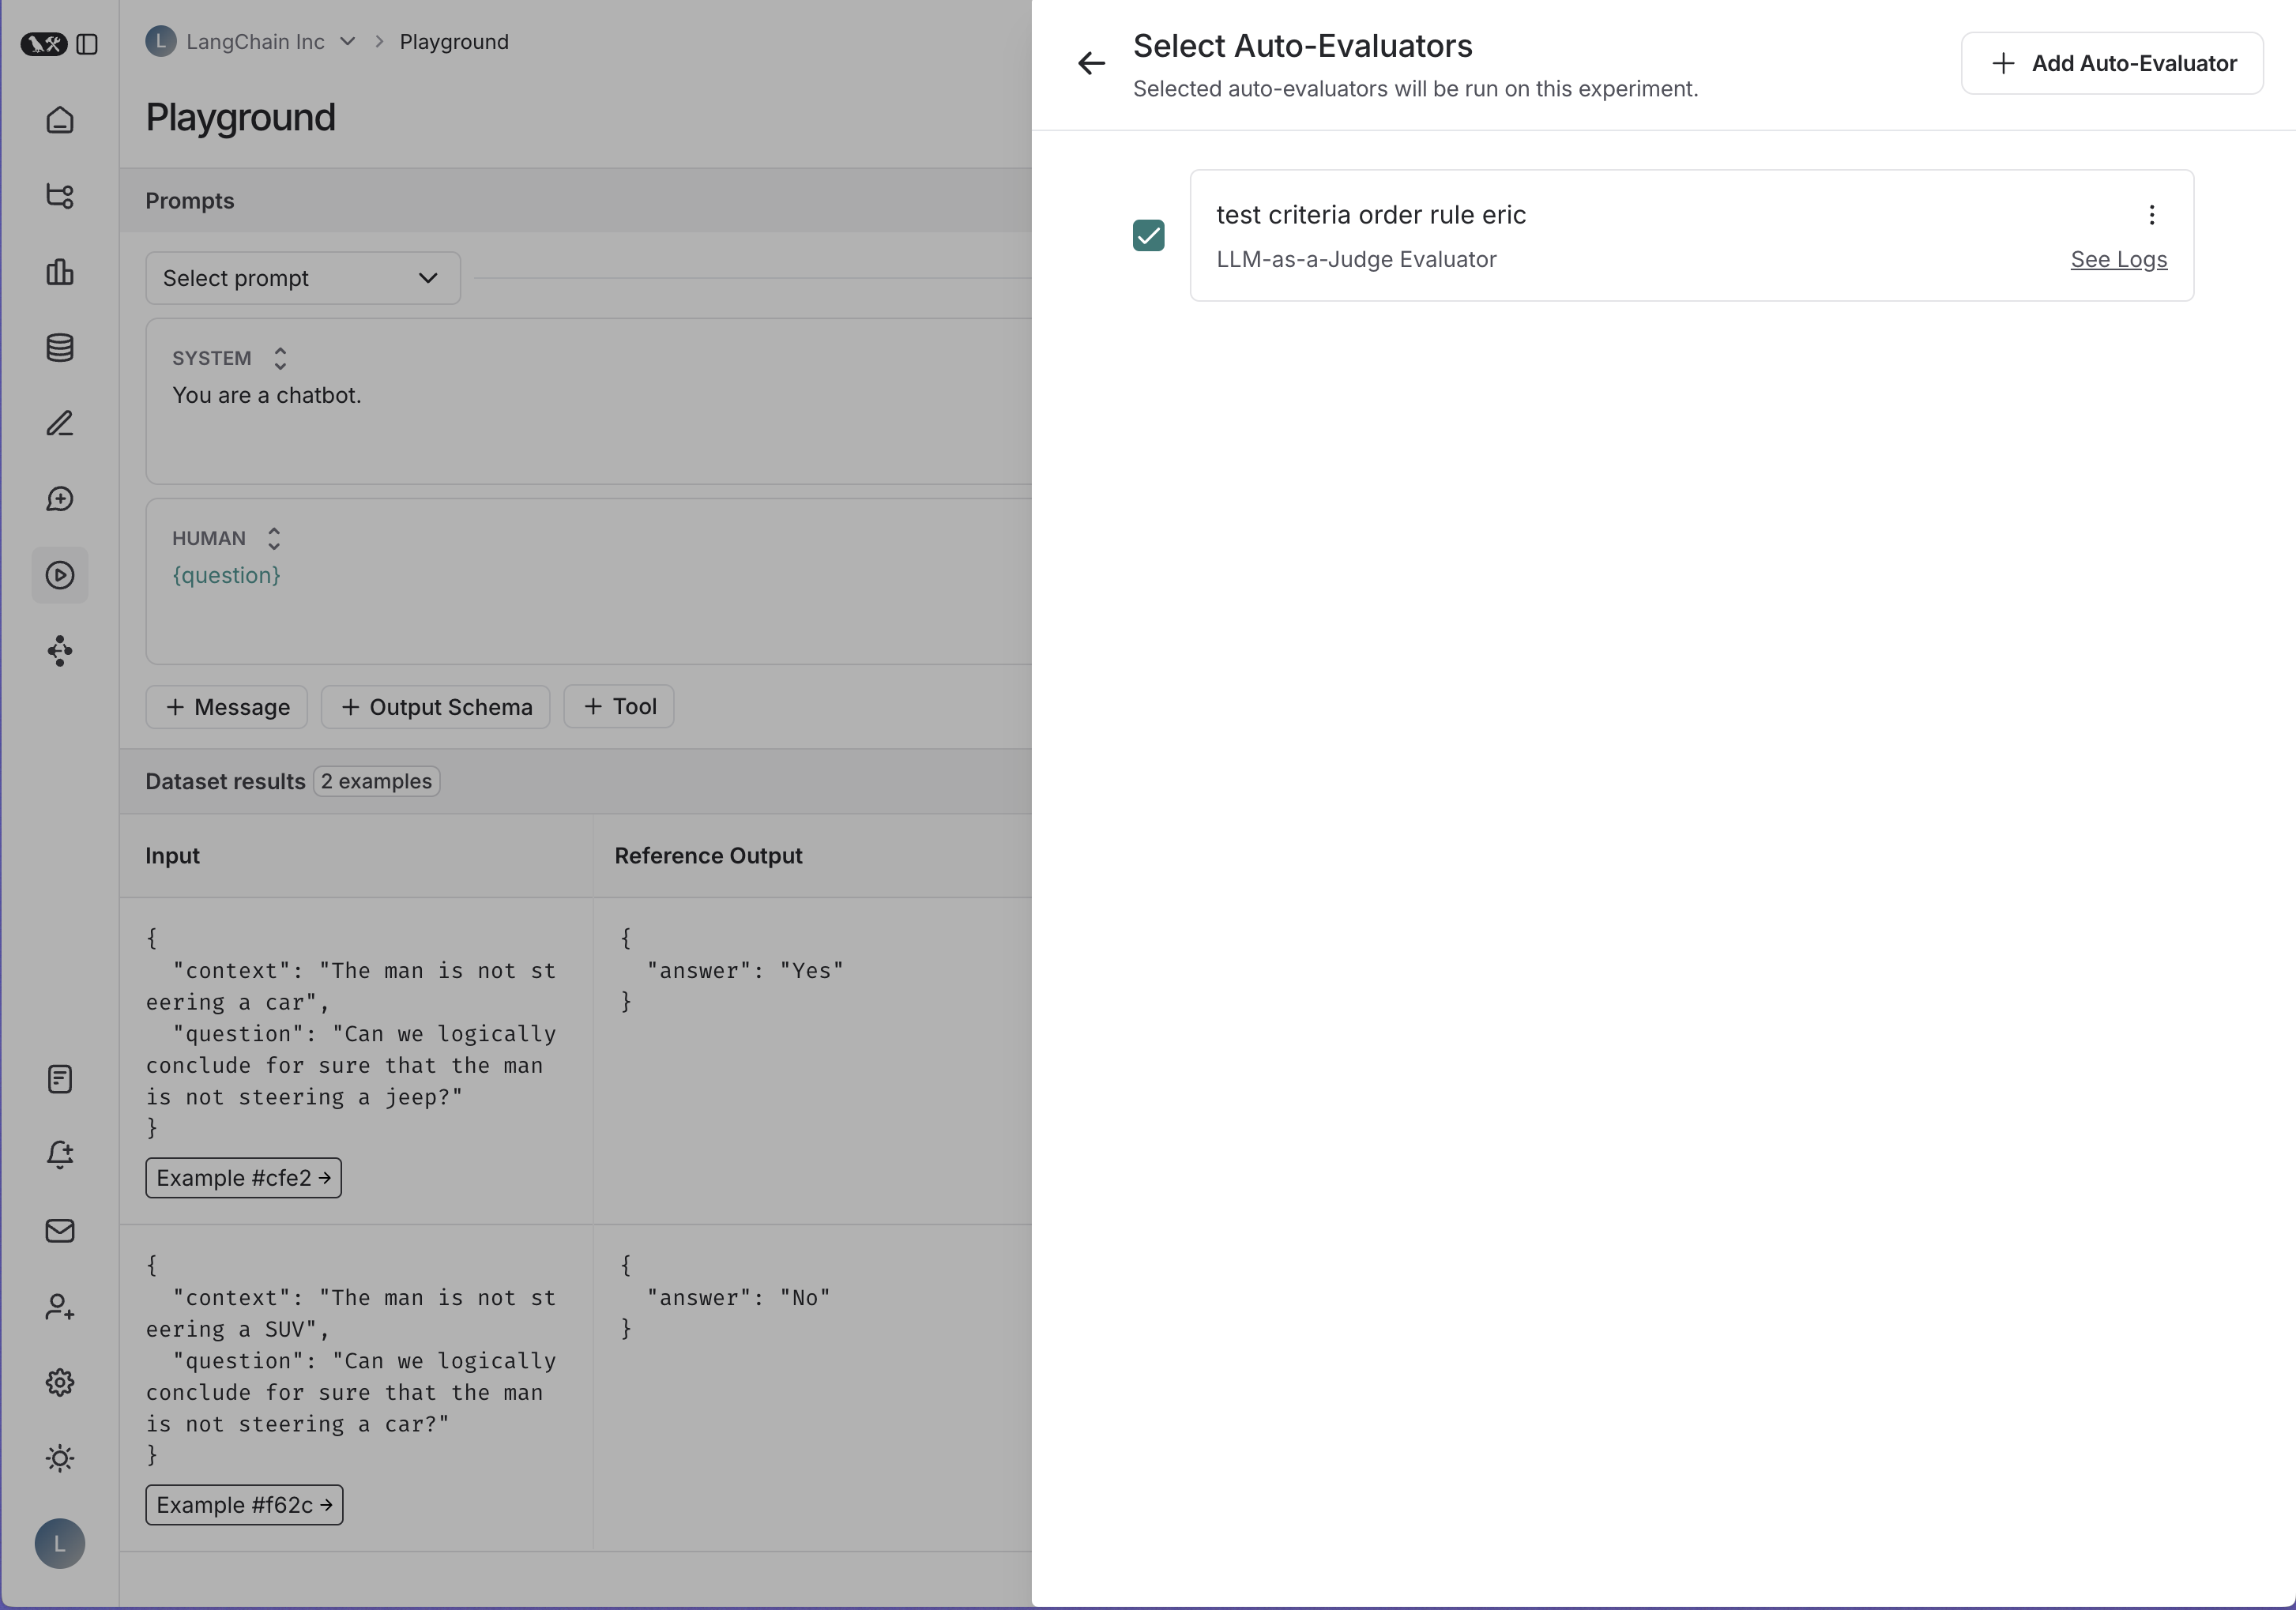Toggle light/dark theme with the sun icon
This screenshot has height=1610, width=2296.
60,1459
